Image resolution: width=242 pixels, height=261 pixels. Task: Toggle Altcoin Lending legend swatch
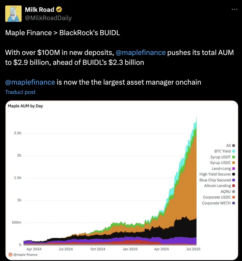(233, 186)
